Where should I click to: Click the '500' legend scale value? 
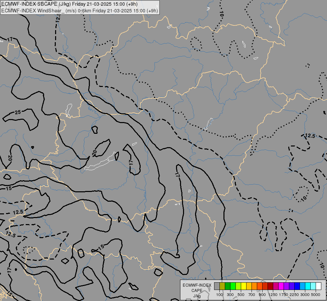click(241, 295)
